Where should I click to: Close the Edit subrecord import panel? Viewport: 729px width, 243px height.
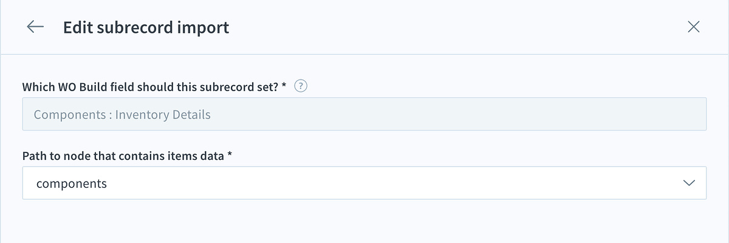[x=693, y=27]
